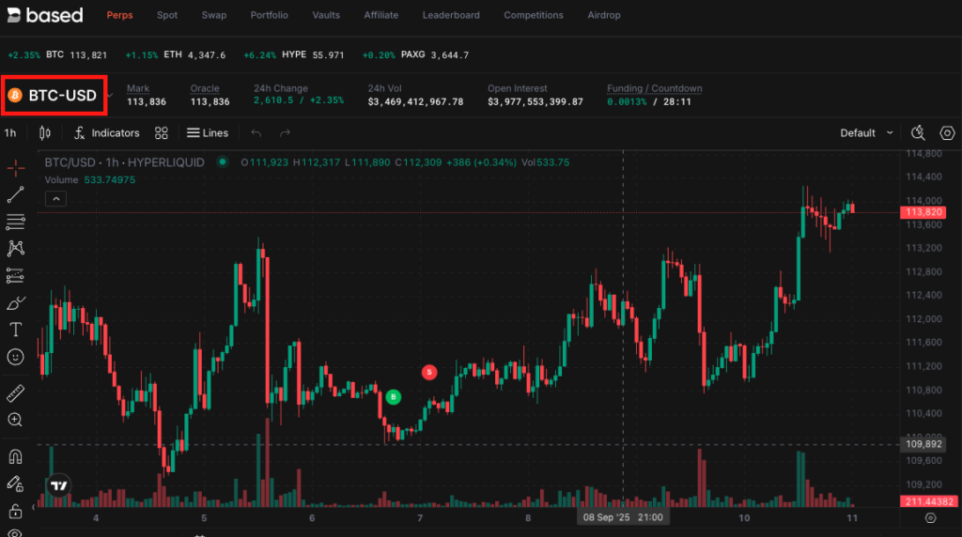The width and height of the screenshot is (962, 537).
Task: Open the emoji icons tool
Action: tap(15, 357)
